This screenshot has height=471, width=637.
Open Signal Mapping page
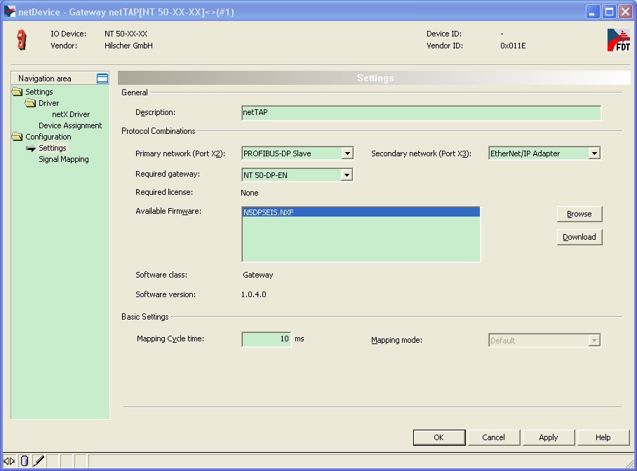pos(63,159)
